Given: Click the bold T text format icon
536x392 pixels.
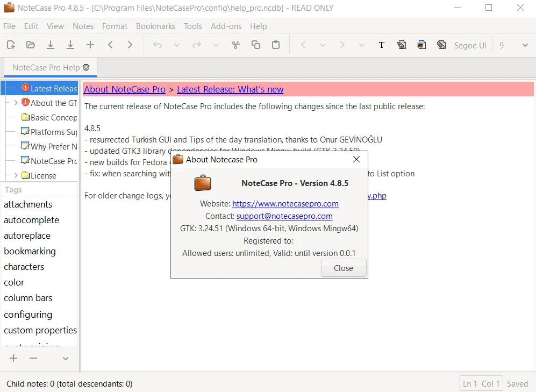Looking at the screenshot, I should point(382,45).
